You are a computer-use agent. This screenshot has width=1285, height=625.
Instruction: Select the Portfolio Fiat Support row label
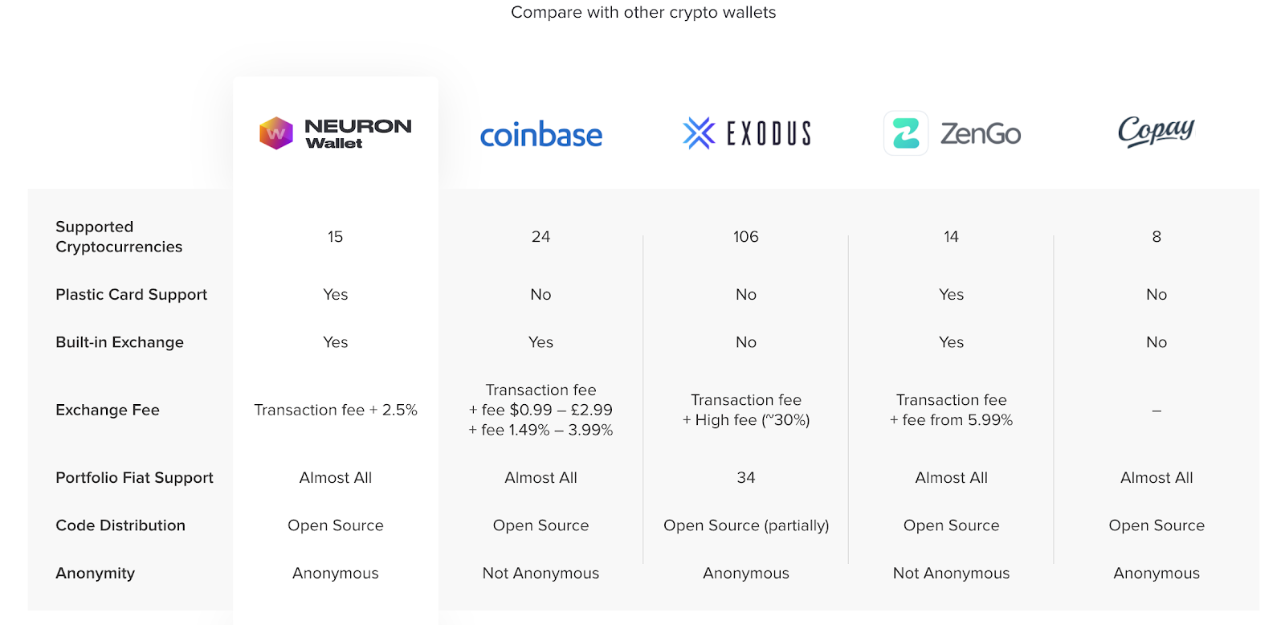(x=134, y=478)
